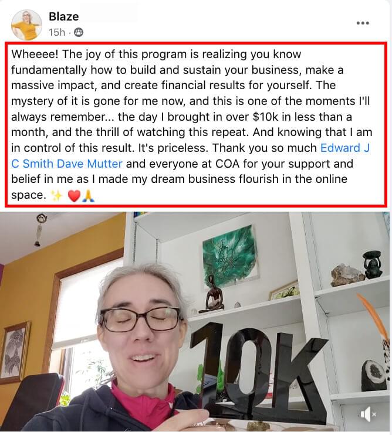
Task: Click Blaze's round profile picture
Action: [x=26, y=25]
